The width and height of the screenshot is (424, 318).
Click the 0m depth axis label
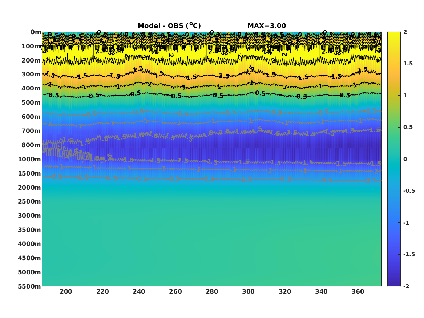[36, 32]
